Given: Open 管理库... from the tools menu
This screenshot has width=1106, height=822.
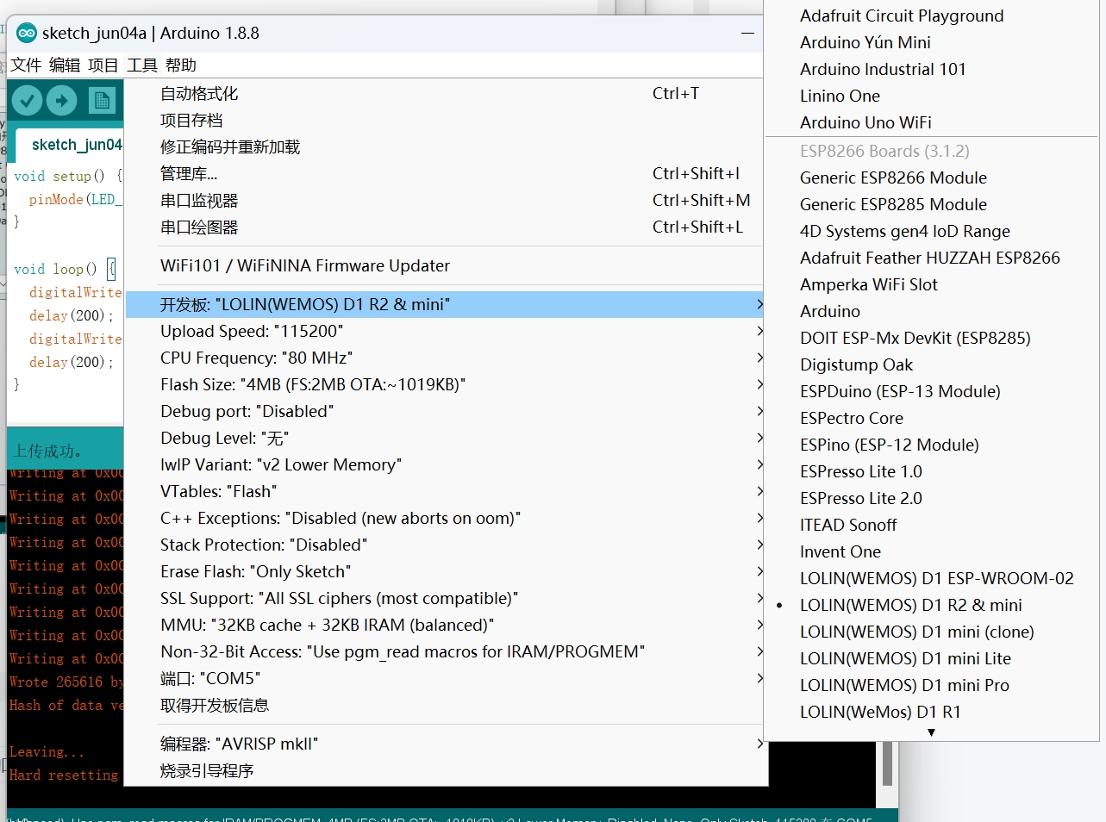Looking at the screenshot, I should [x=445, y=174].
